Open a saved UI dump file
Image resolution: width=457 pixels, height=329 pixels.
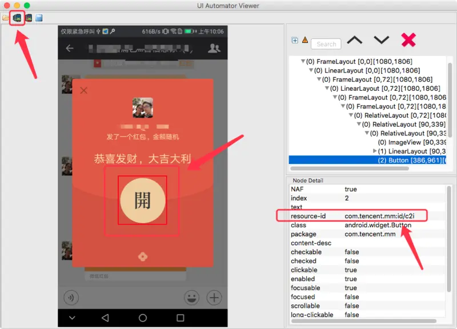(5, 18)
